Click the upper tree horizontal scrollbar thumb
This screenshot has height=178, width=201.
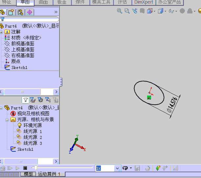click(x=22, y=92)
